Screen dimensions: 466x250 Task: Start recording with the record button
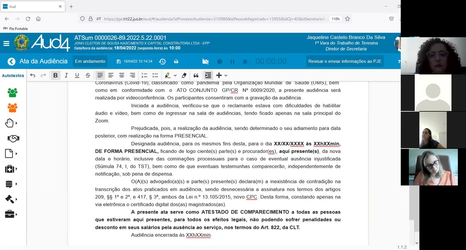[x=220, y=61]
